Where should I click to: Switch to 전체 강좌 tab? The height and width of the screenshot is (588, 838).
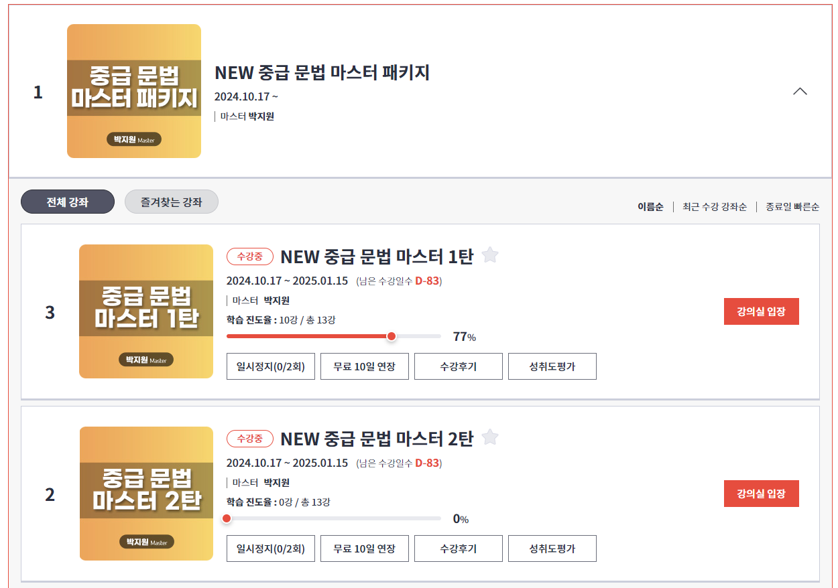coord(67,202)
